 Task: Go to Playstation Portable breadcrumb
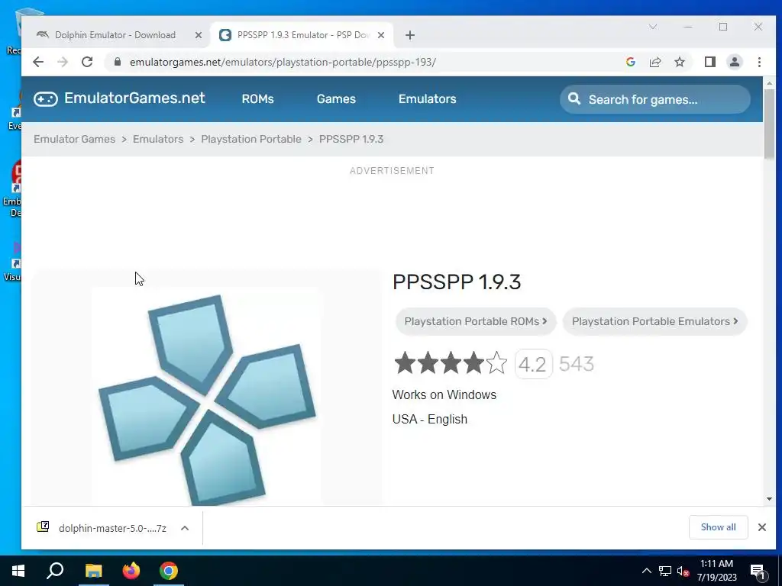click(251, 139)
